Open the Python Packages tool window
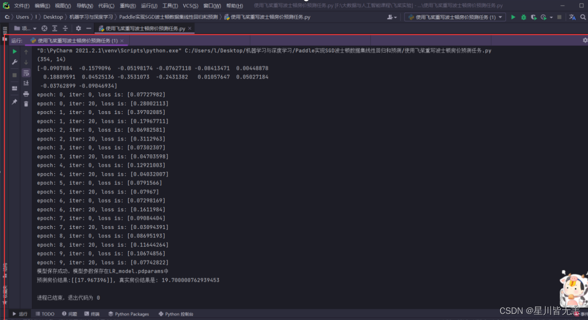This screenshot has width=588, height=320. click(x=128, y=314)
